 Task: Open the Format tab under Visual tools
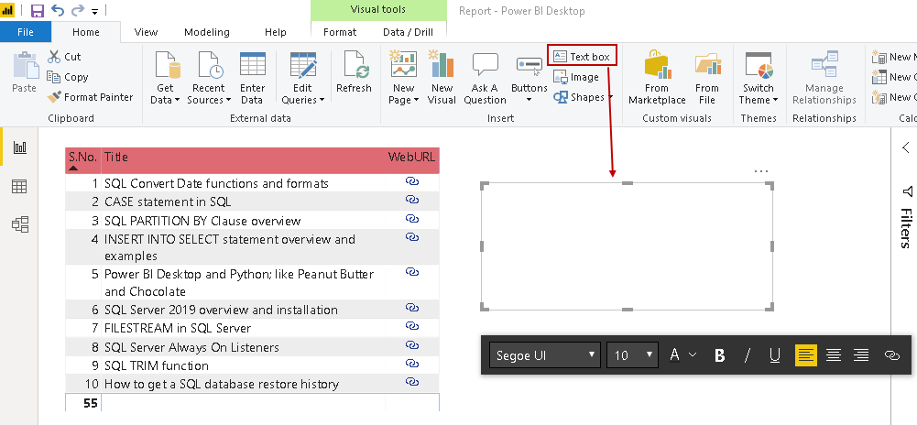(x=340, y=32)
